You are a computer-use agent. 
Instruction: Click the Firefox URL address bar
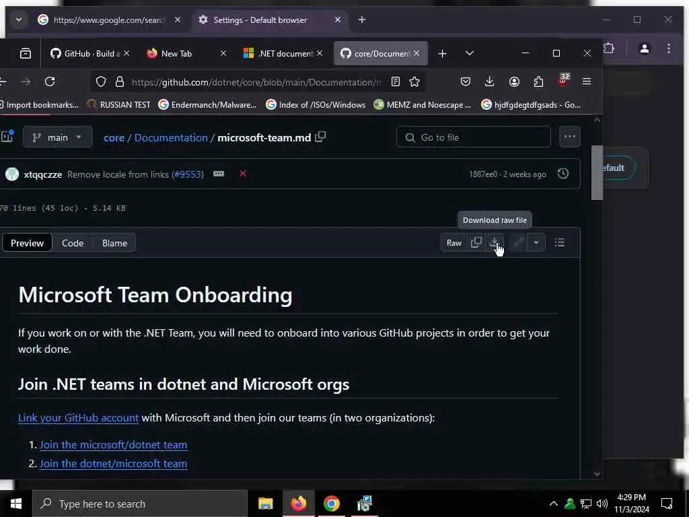(256, 81)
